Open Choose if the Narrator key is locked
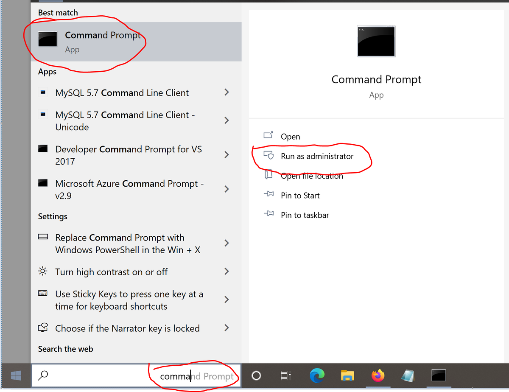The image size is (509, 392). (127, 328)
